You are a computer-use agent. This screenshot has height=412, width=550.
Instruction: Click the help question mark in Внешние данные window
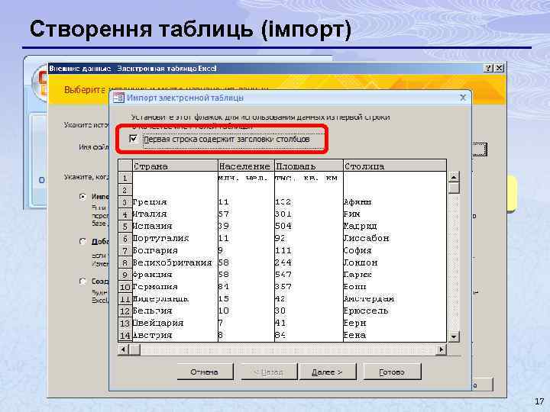[x=488, y=68]
